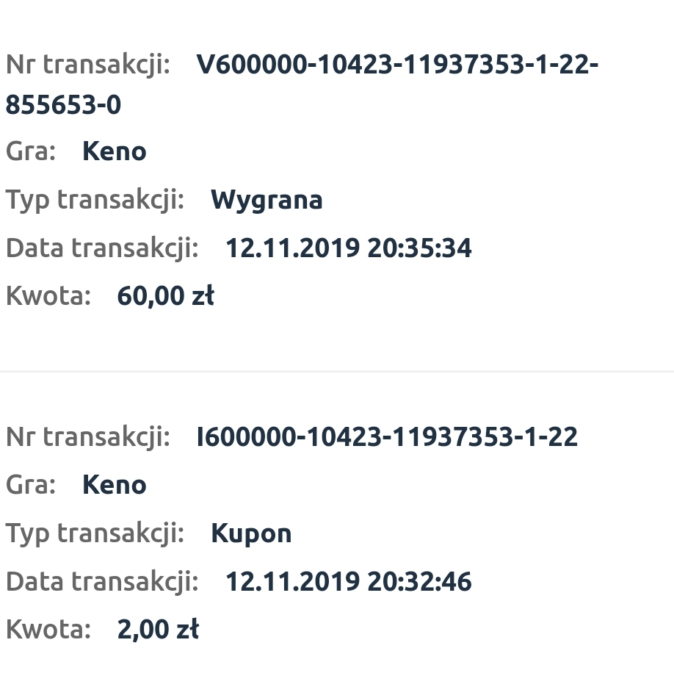Viewport: 674px width, 673px height.
Task: Click the date 12.11.2019 20:32:46
Action: (348, 582)
